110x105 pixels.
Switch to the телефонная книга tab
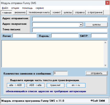(x=39, y=12)
